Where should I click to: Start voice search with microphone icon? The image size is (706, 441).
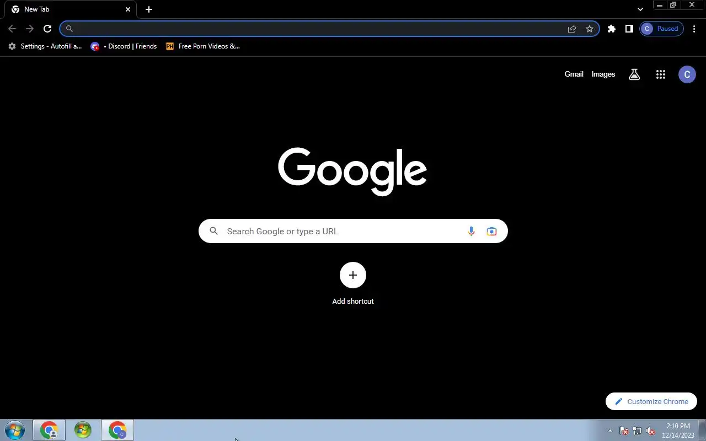point(471,231)
